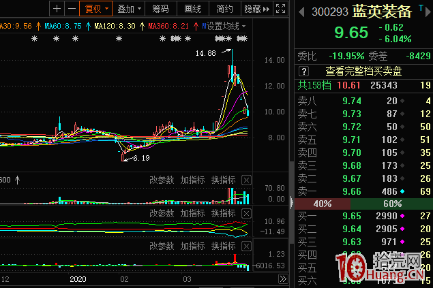Click the question mark help icon

coord(304,71)
